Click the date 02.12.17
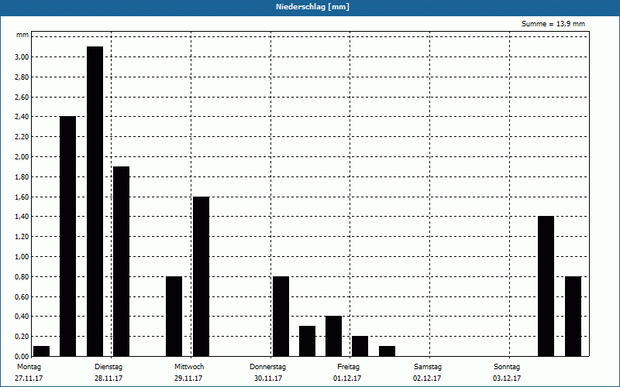Screen dimensions: 620x387 [427, 378]
